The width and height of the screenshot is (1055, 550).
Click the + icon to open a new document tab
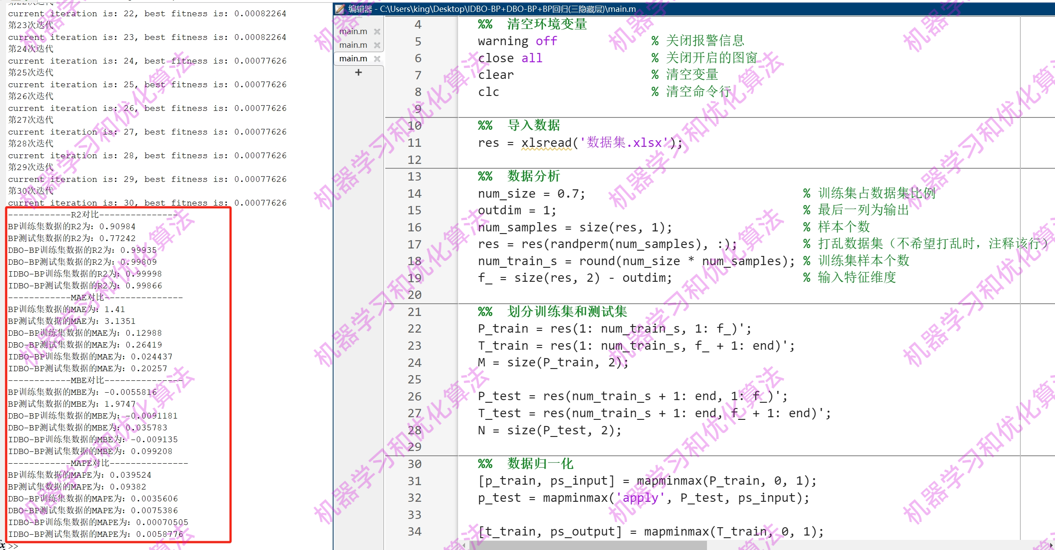pos(359,72)
